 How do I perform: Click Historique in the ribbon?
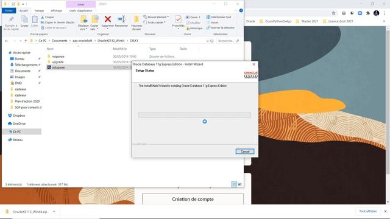click(x=194, y=29)
